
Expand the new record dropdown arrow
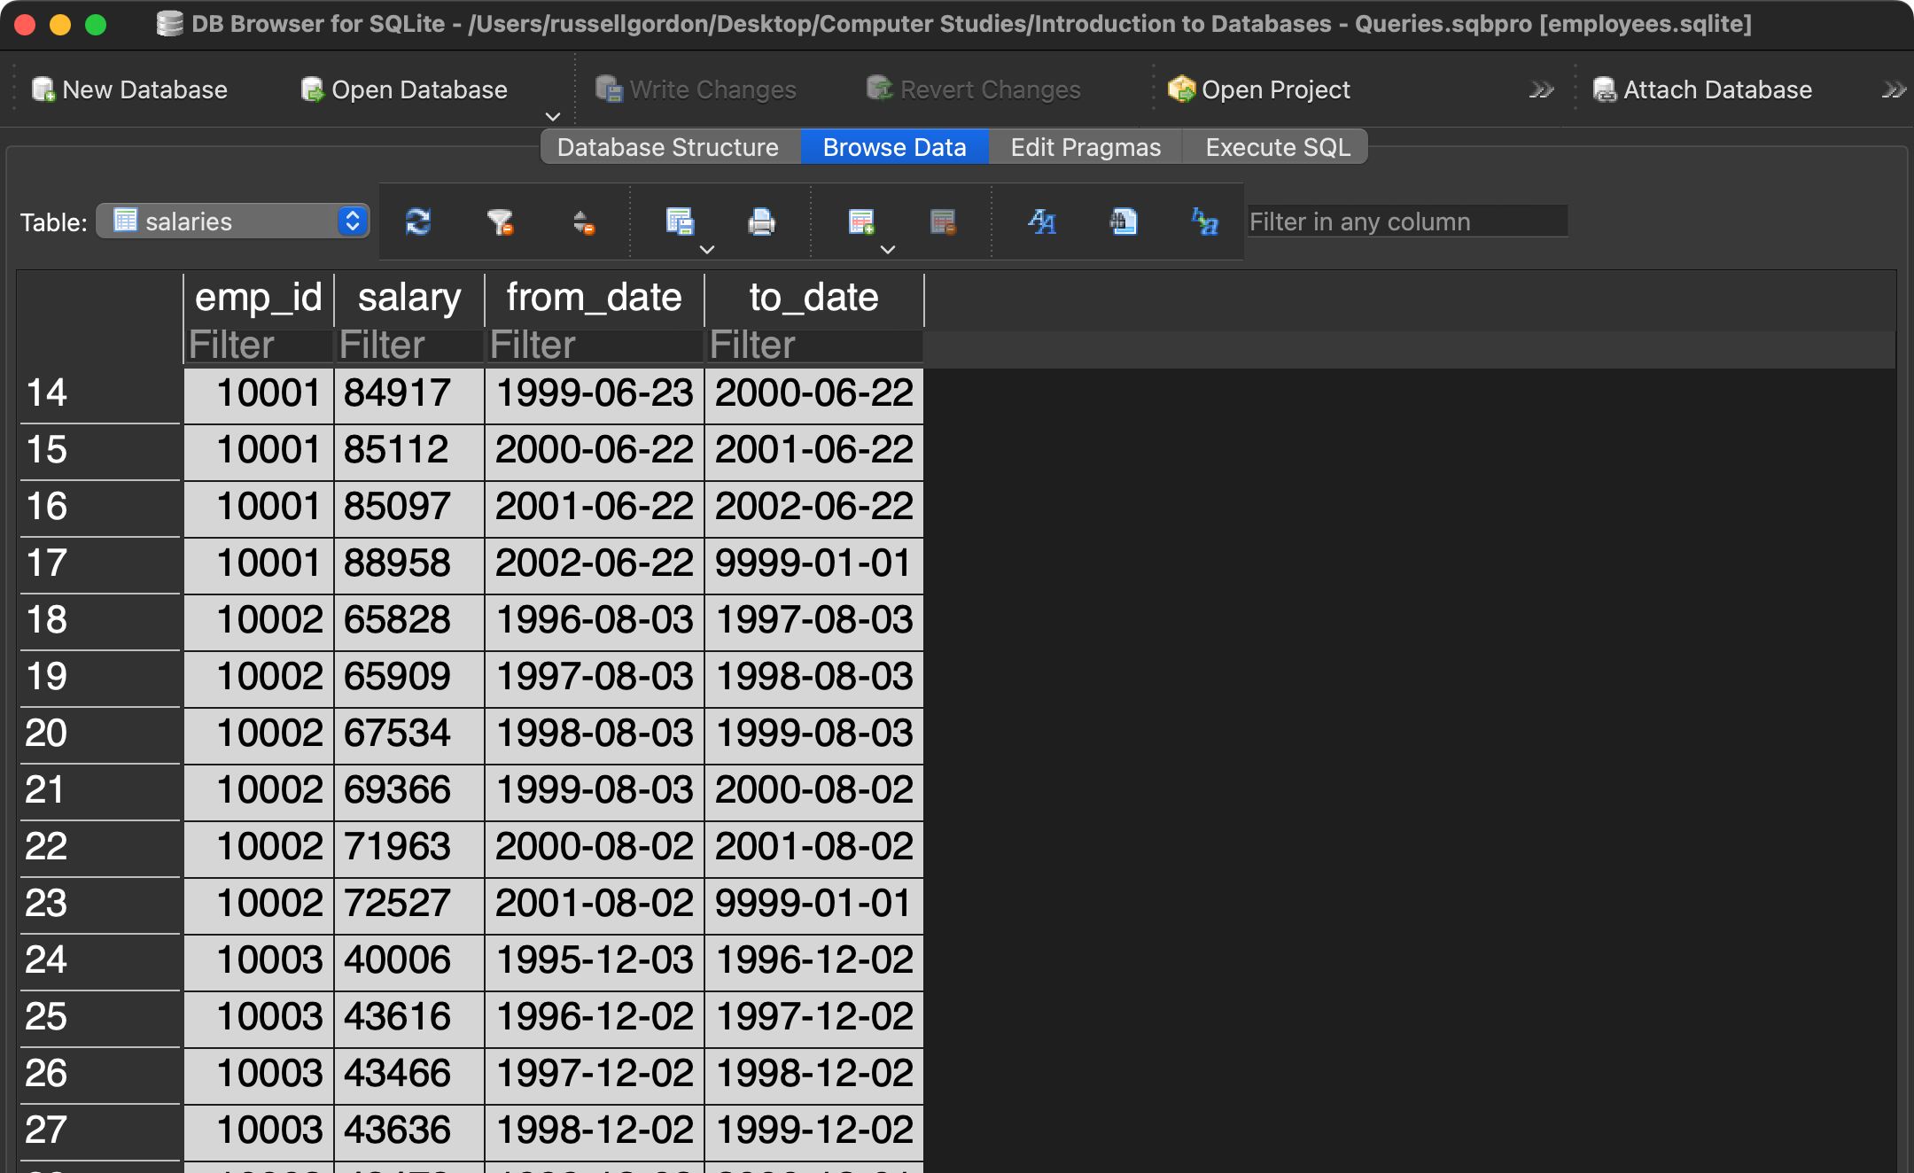(888, 250)
